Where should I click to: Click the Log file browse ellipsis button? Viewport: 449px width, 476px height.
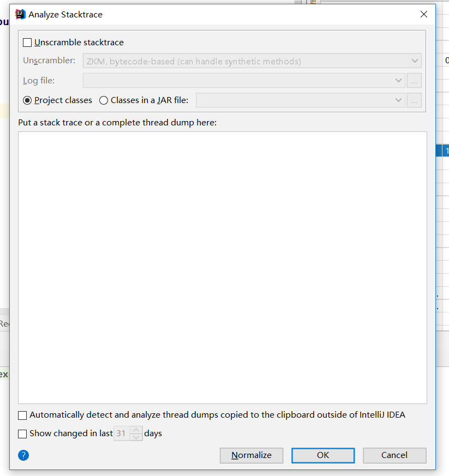point(414,81)
